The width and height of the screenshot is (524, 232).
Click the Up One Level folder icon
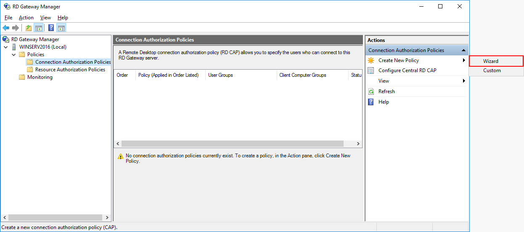[x=29, y=28]
